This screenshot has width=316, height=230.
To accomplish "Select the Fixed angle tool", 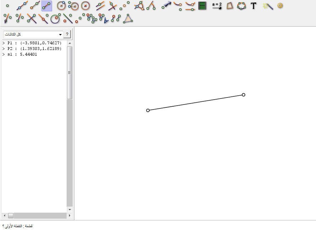I will point(151,6).
